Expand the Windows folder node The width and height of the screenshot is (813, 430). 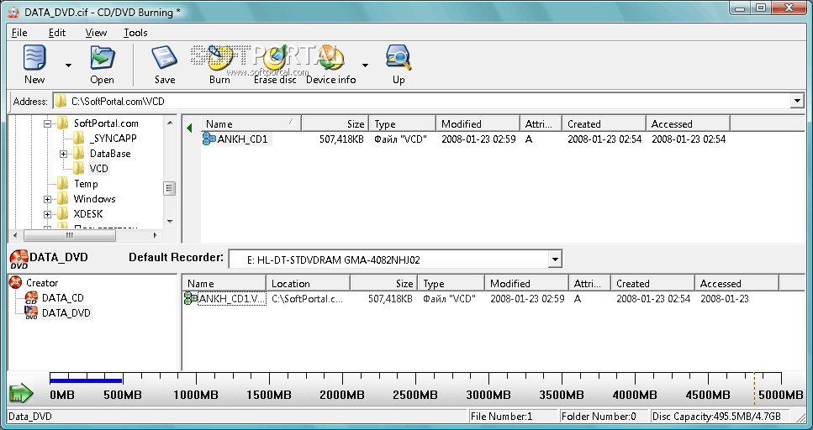48,199
